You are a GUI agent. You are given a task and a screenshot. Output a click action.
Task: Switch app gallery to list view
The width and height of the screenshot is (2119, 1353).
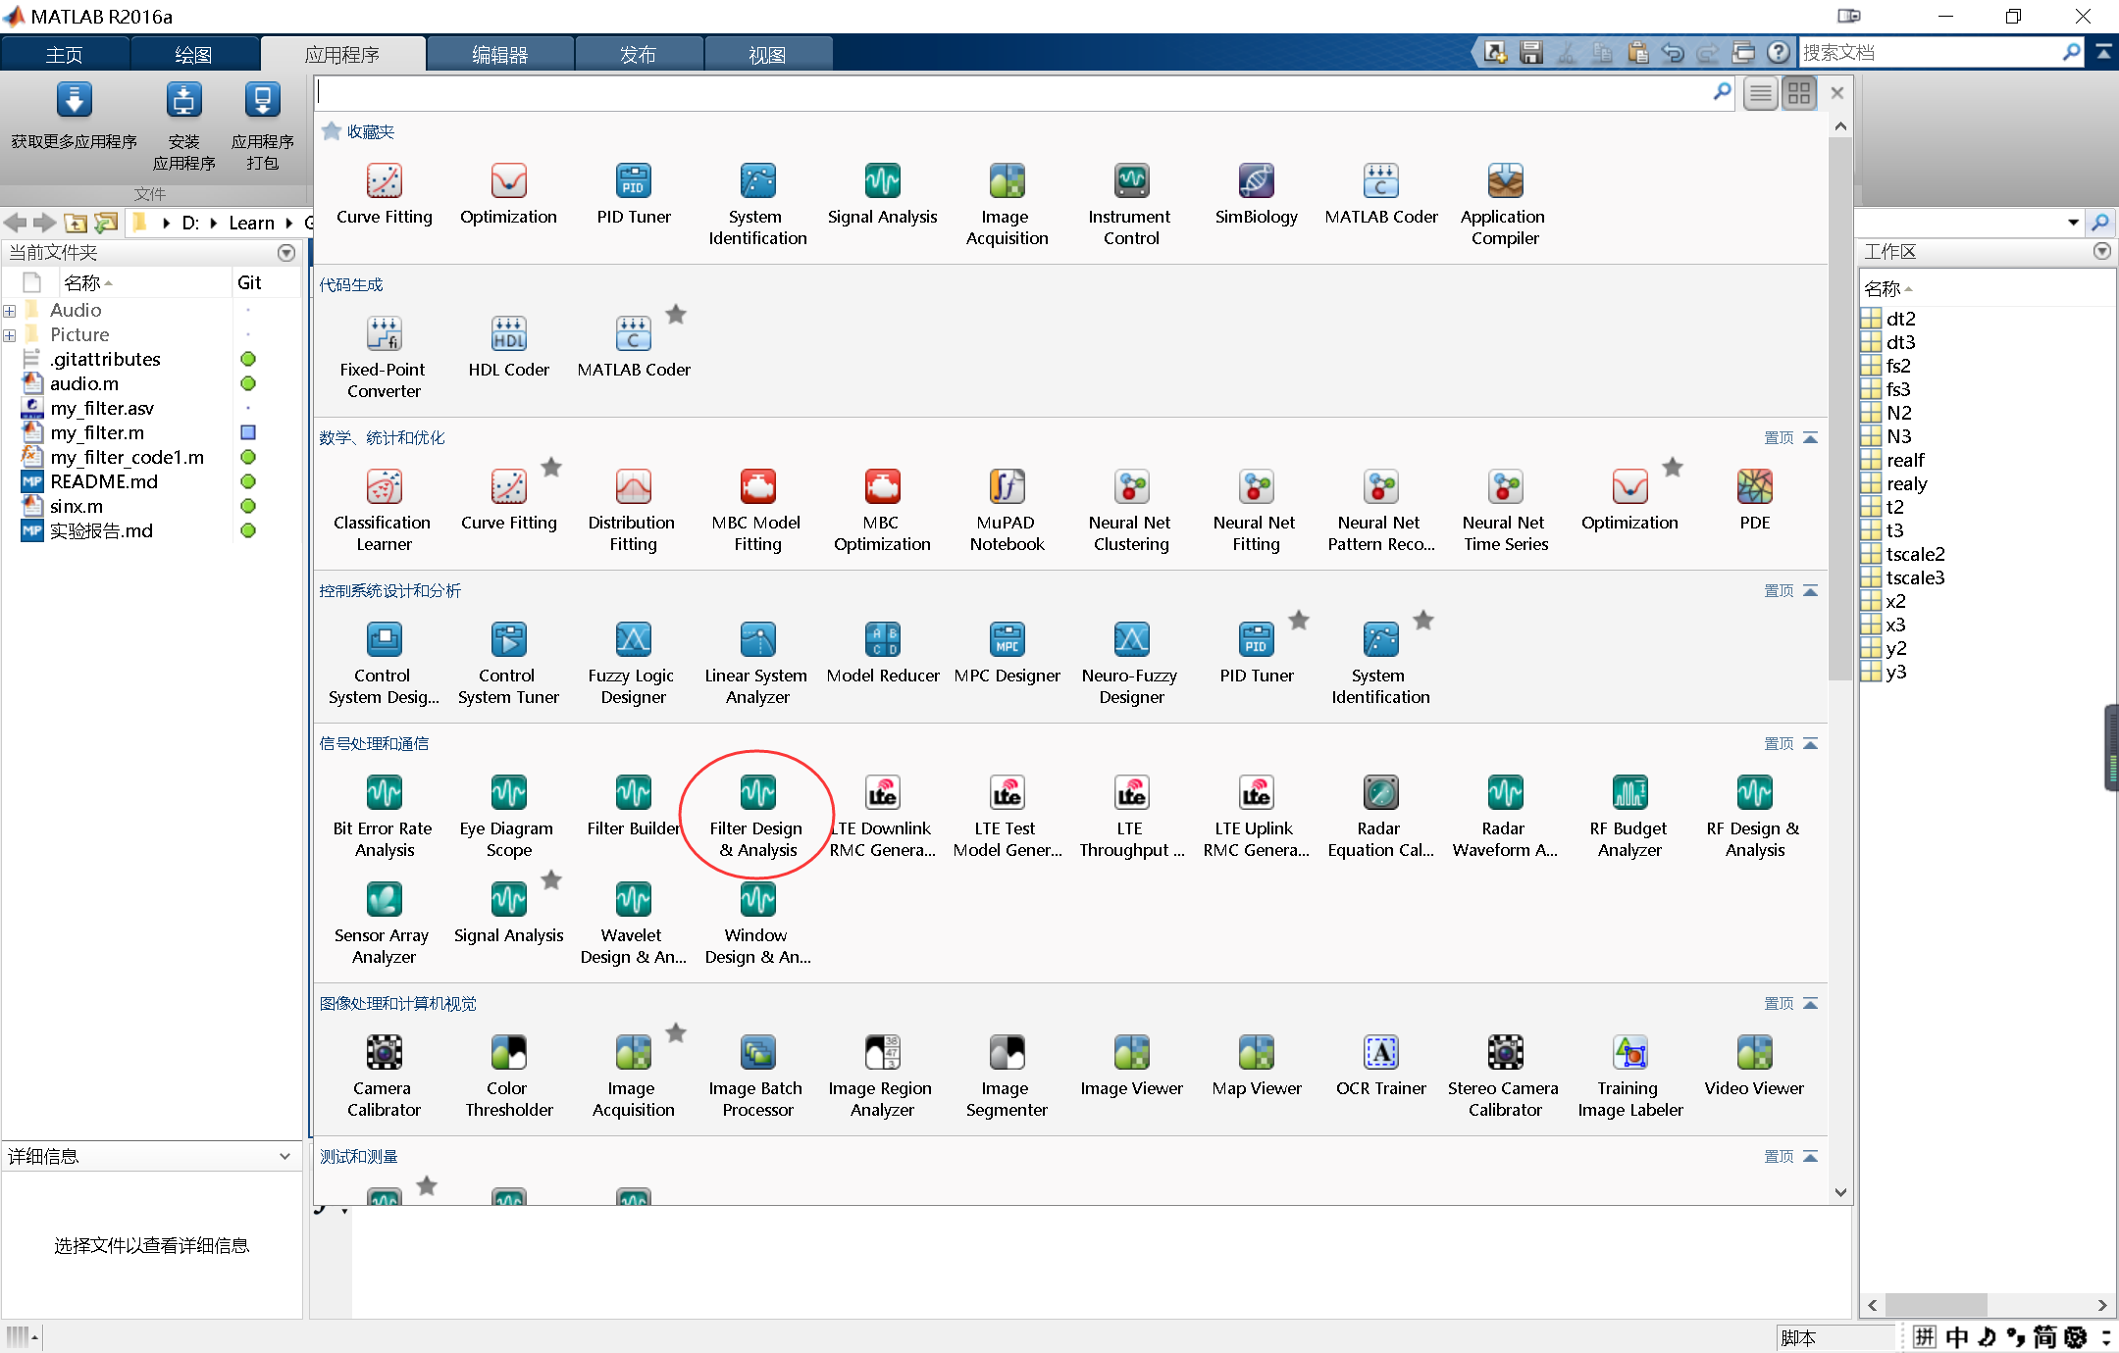click(1760, 94)
